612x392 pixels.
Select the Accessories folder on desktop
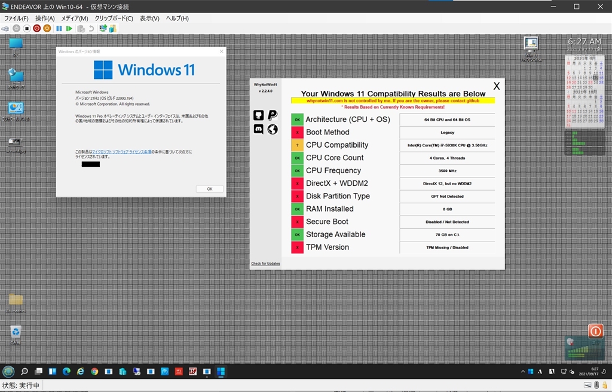(x=16, y=304)
